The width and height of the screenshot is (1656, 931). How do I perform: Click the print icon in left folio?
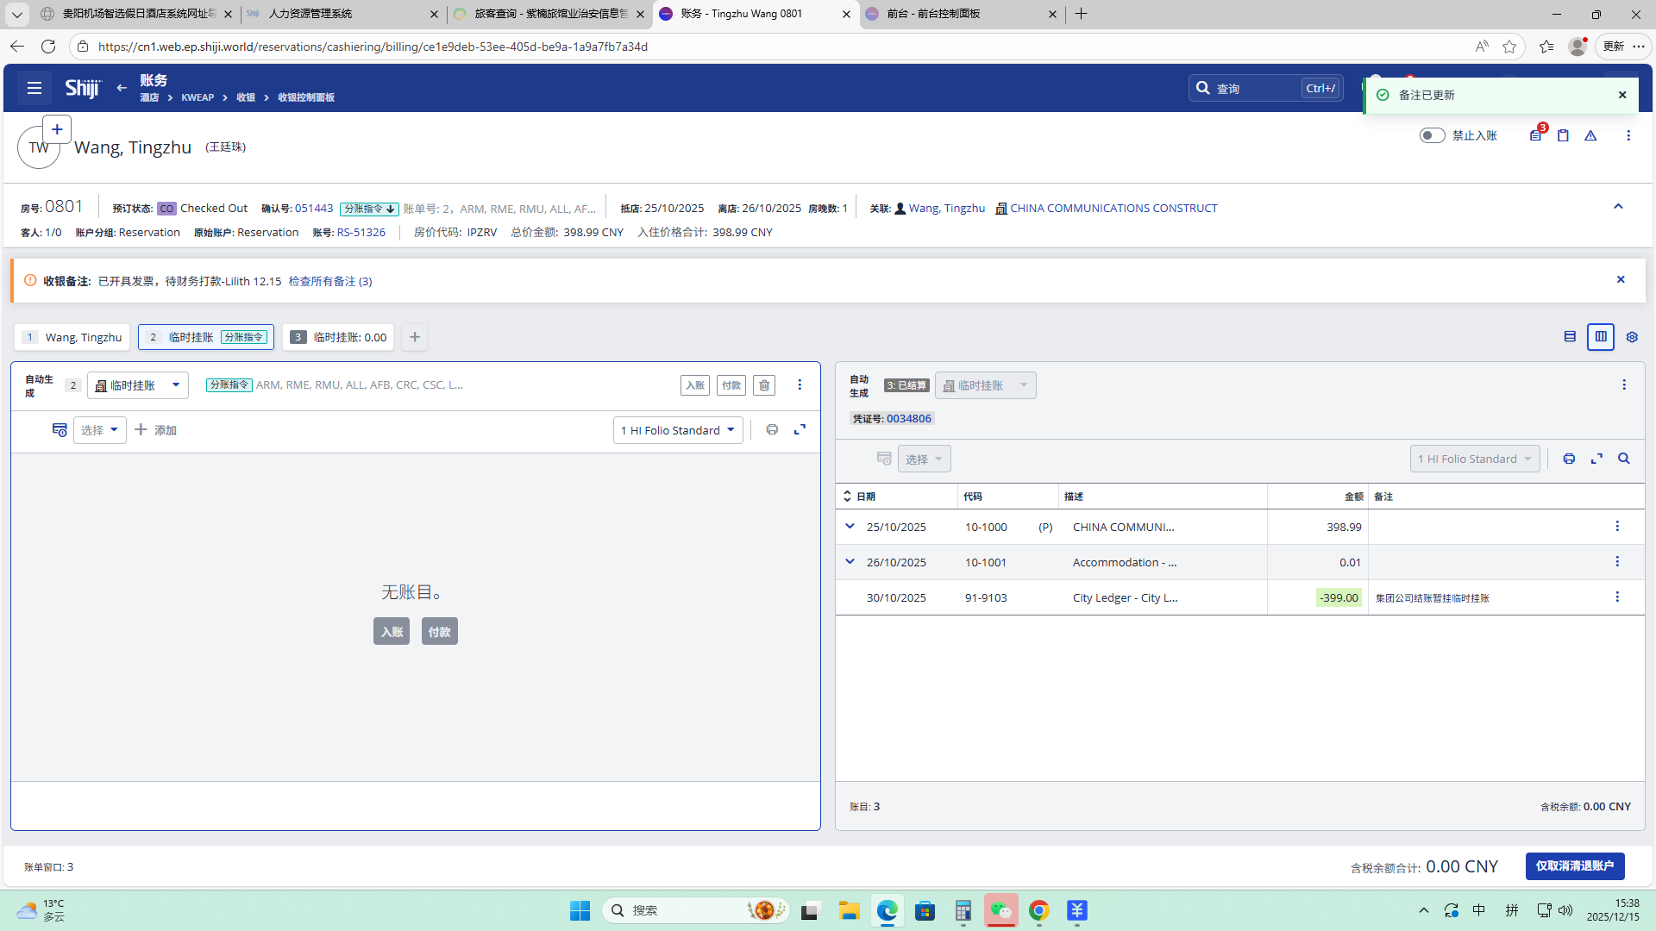tap(772, 429)
